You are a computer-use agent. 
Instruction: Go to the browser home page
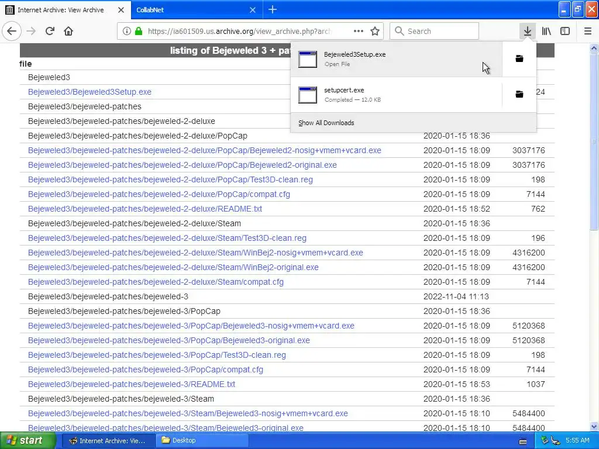pos(68,32)
